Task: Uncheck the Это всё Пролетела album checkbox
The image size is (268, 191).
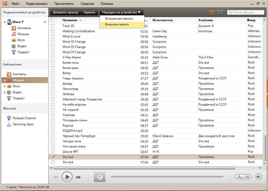Action: [53, 157]
